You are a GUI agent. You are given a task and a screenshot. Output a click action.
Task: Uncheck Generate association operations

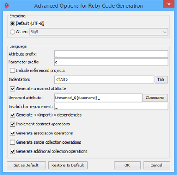[x=12, y=133]
